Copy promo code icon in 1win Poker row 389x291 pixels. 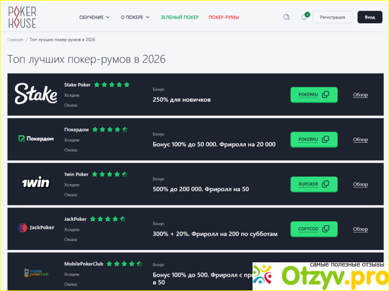pos(326,184)
